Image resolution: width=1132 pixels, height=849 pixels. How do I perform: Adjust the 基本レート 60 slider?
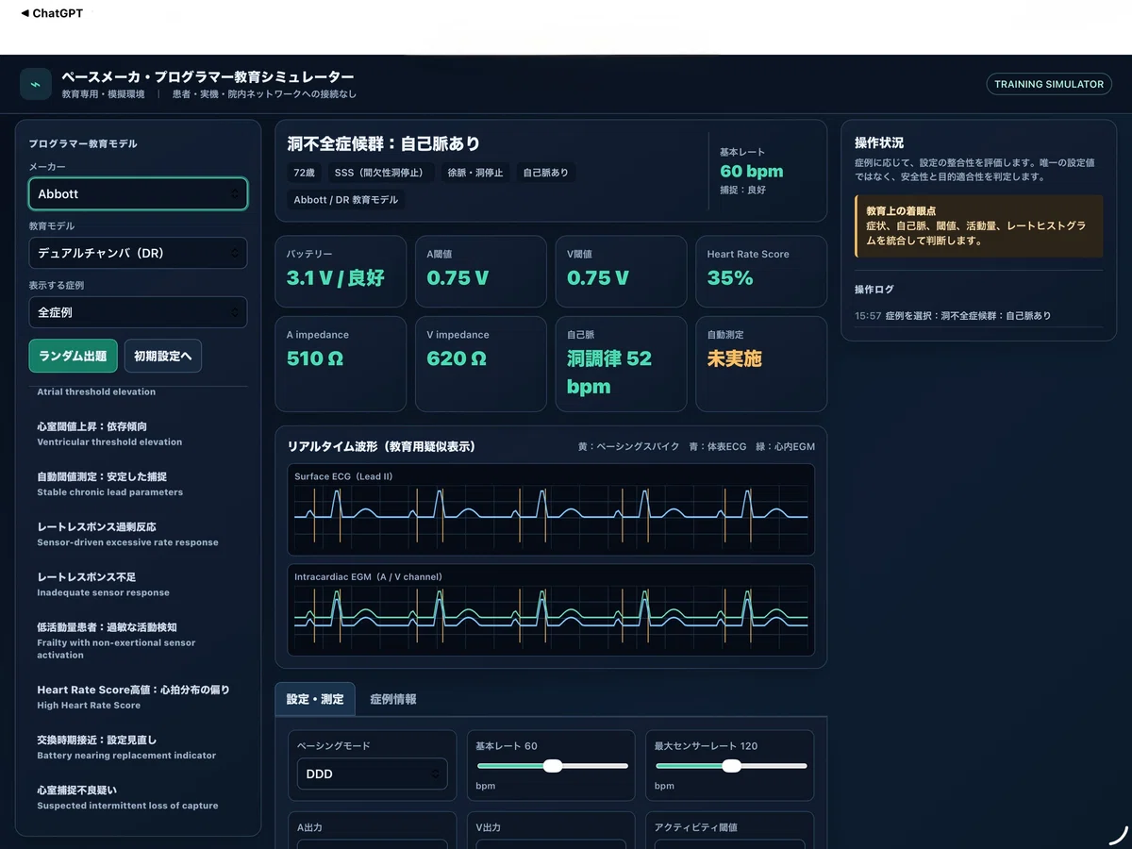click(552, 766)
